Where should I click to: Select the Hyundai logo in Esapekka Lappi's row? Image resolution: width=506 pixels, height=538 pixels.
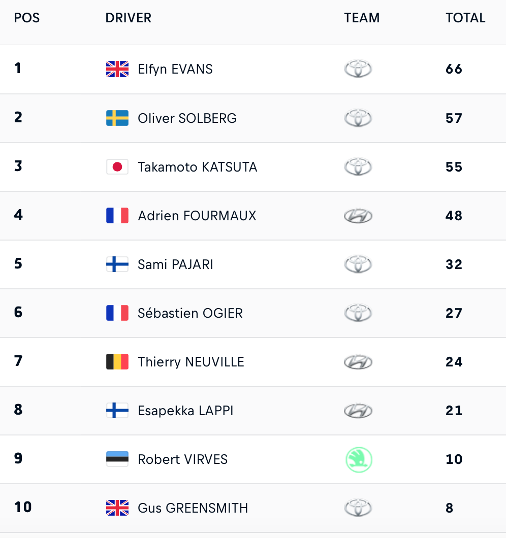point(358,411)
